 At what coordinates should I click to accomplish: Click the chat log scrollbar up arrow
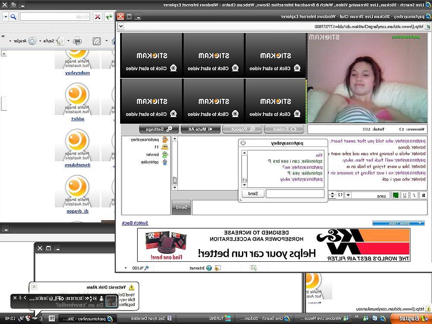click(175, 139)
